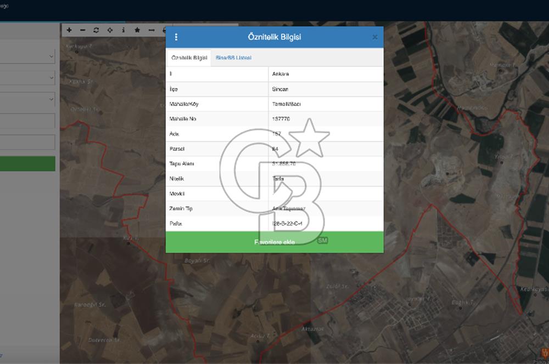Click the zoom in plus icon
This screenshot has height=364, width=549.
point(69,30)
